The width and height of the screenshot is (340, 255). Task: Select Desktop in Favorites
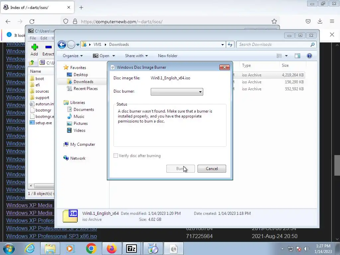77,75
